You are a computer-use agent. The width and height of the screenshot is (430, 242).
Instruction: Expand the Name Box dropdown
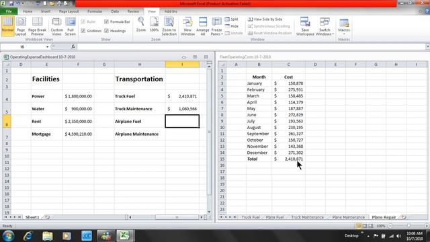[47, 47]
